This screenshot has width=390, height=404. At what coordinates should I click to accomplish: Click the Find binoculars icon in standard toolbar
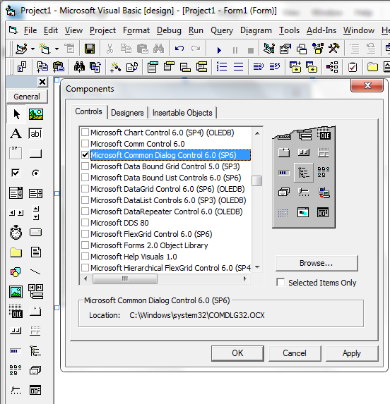click(x=158, y=49)
